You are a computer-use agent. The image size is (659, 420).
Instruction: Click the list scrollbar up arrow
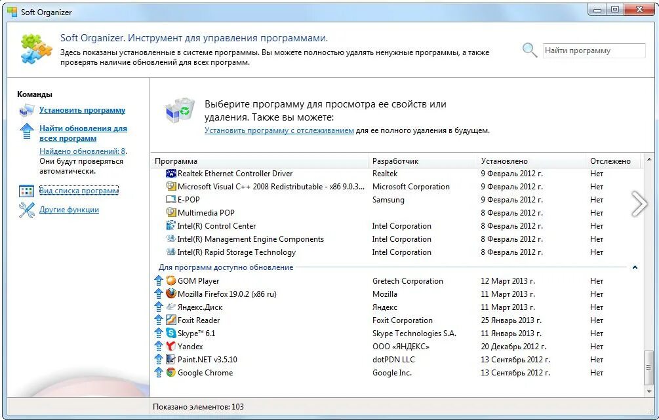point(649,160)
